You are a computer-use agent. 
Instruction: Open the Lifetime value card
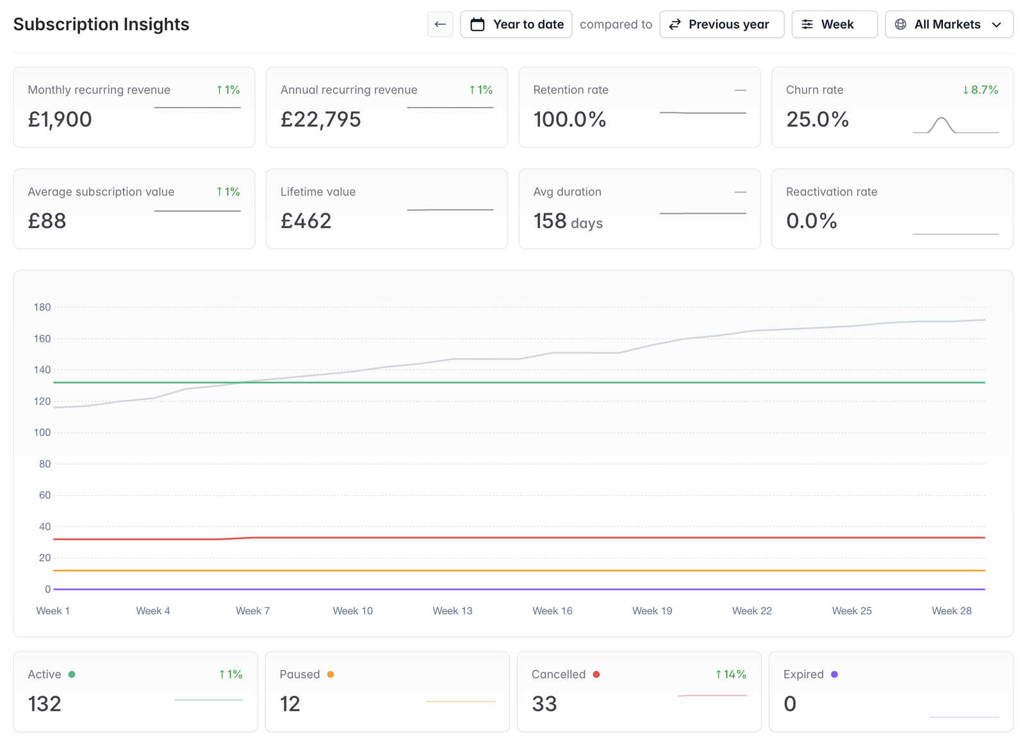[x=386, y=209]
